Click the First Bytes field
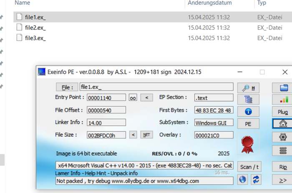This screenshot has height=193, width=292. [x=214, y=110]
